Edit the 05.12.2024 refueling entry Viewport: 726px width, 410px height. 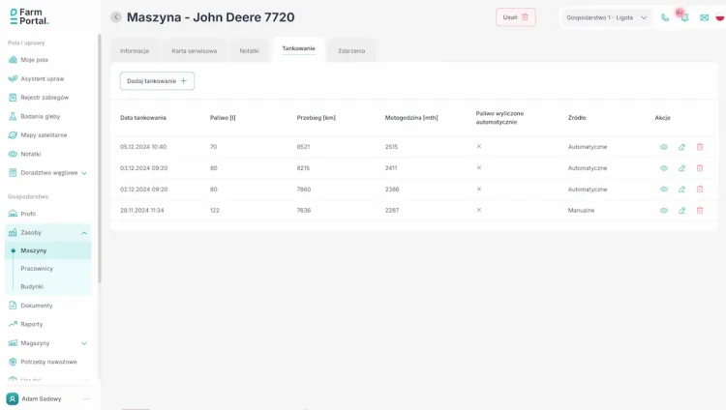(681, 147)
